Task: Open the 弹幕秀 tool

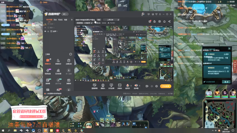Action: (x=69, y=81)
